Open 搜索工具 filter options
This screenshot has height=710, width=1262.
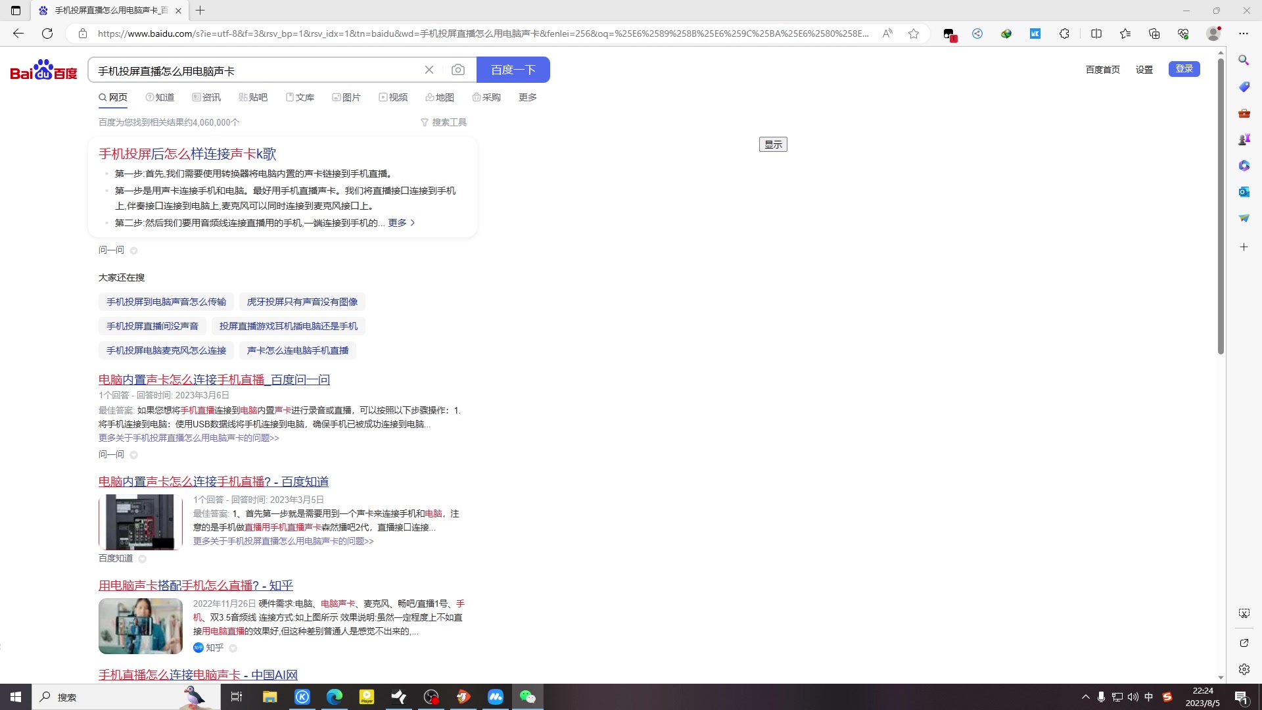coord(444,122)
